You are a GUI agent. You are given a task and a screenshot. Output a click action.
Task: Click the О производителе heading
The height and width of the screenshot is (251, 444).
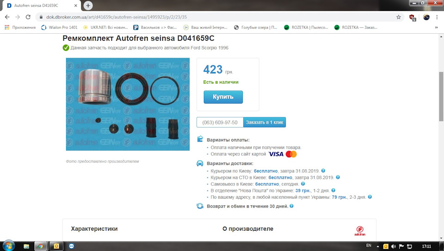click(248, 229)
